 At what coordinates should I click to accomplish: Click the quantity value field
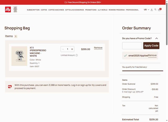point(67,49)
